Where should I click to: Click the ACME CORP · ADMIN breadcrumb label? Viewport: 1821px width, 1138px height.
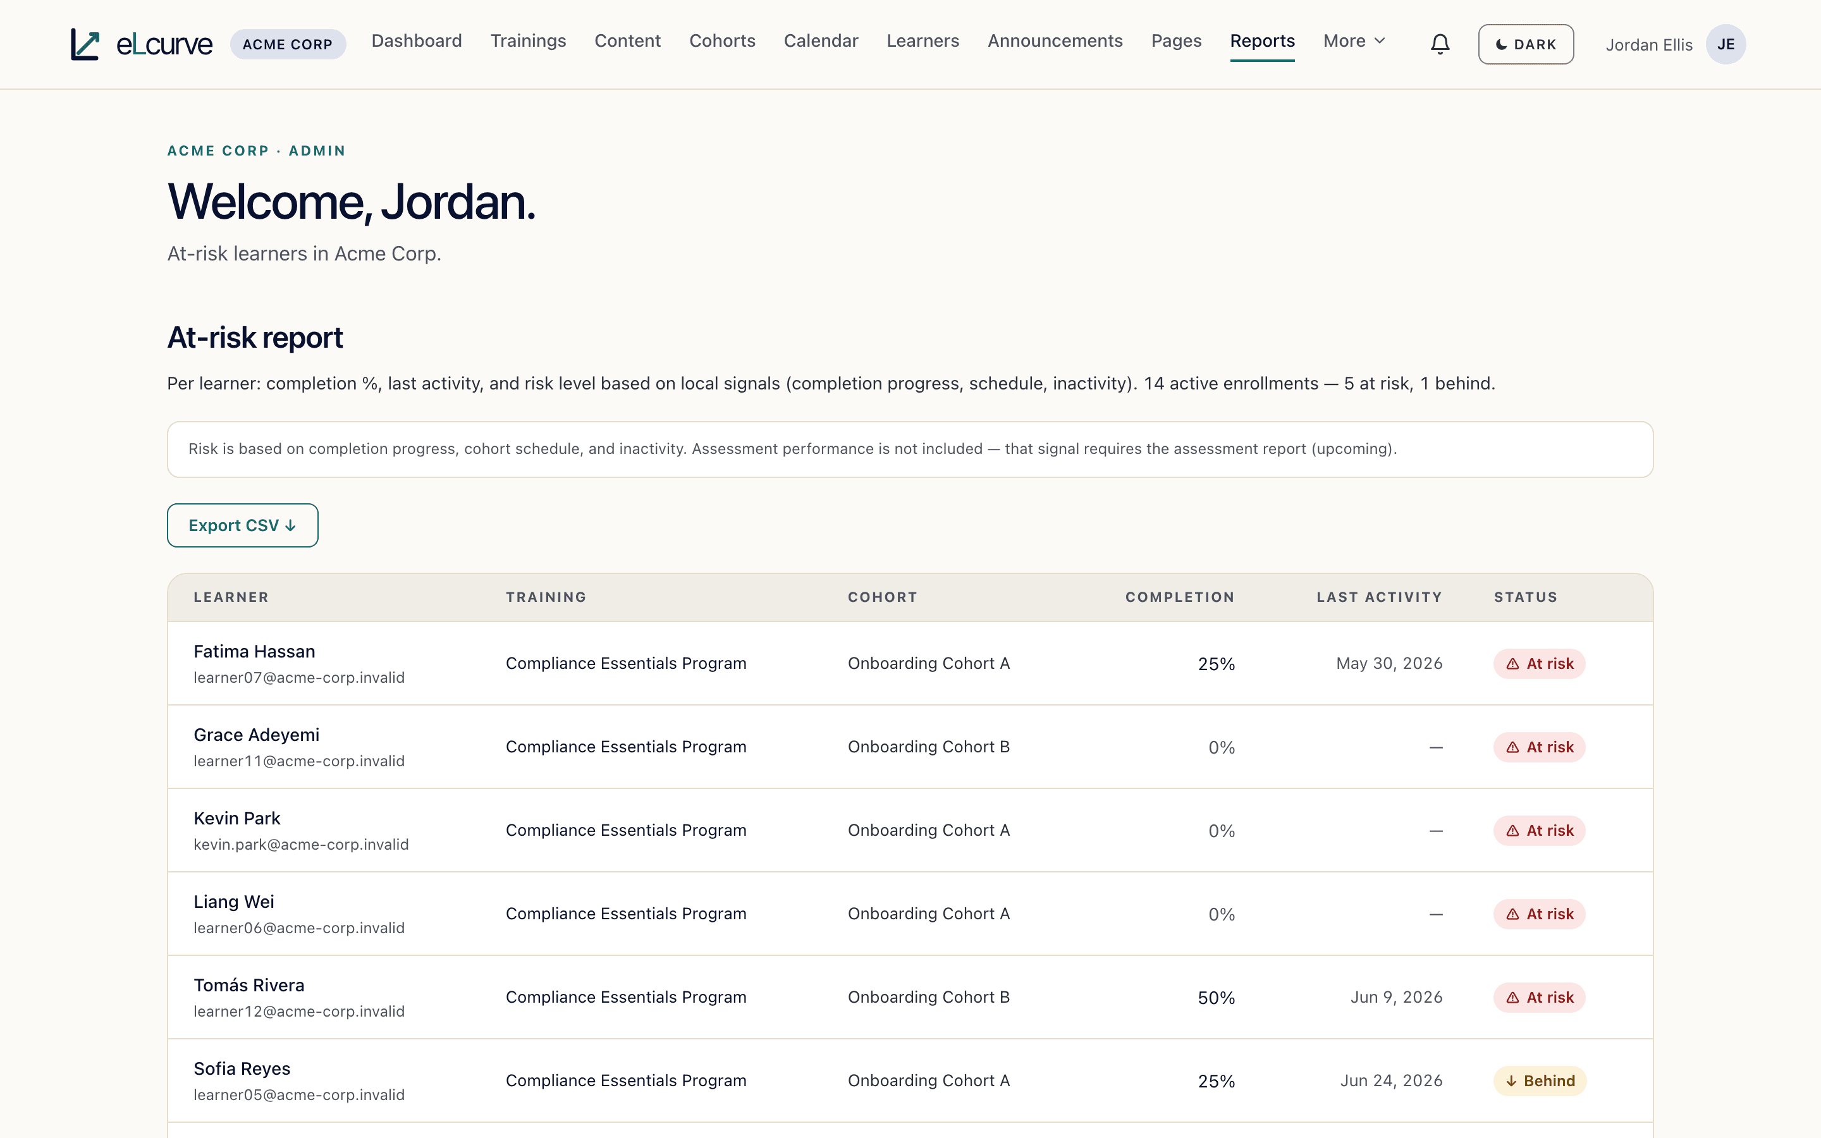256,150
